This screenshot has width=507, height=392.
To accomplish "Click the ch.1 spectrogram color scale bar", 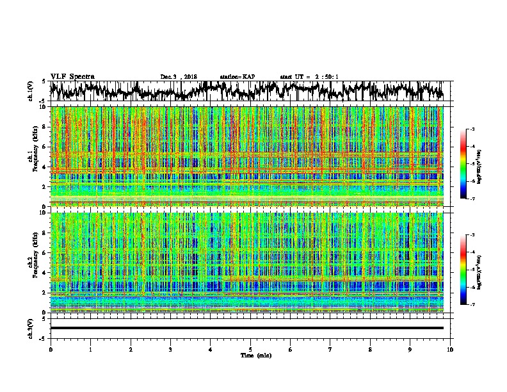I will [x=463, y=164].
